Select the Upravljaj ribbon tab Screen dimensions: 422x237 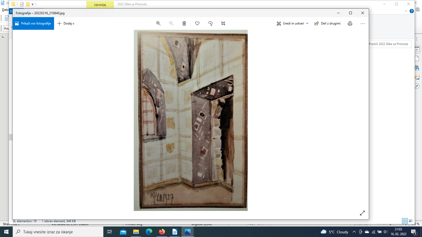(x=100, y=4)
